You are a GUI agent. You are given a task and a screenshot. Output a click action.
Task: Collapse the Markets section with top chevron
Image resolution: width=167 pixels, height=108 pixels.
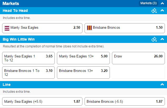162,3
